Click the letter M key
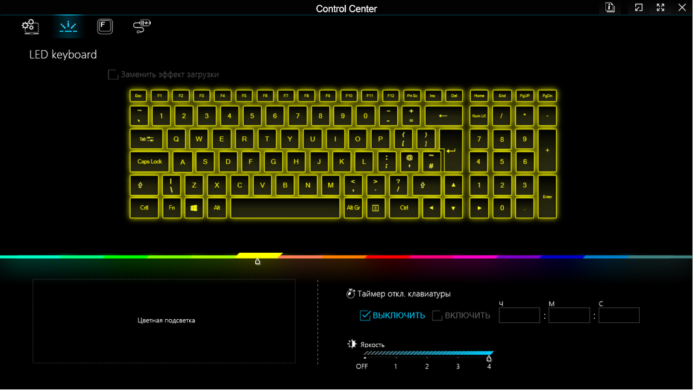The height and width of the screenshot is (390, 693). pyautogui.click(x=331, y=185)
